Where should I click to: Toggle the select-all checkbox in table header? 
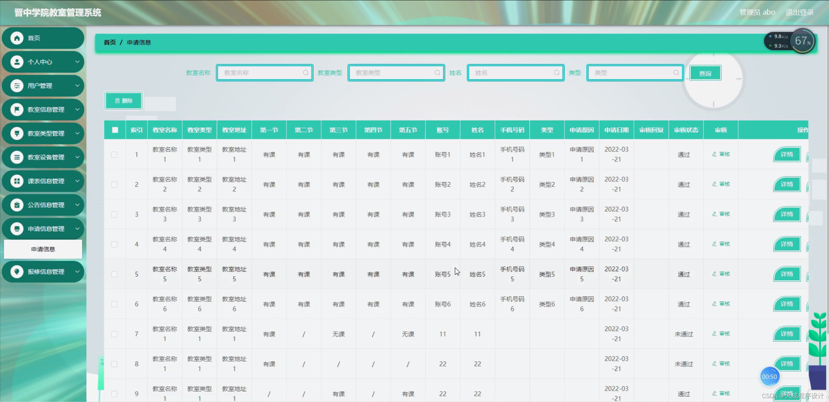(115, 130)
